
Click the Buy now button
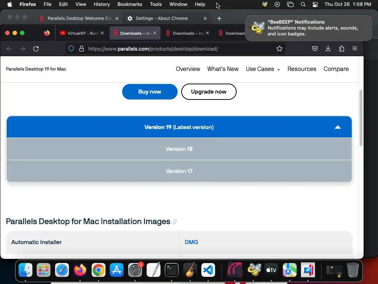click(x=150, y=92)
